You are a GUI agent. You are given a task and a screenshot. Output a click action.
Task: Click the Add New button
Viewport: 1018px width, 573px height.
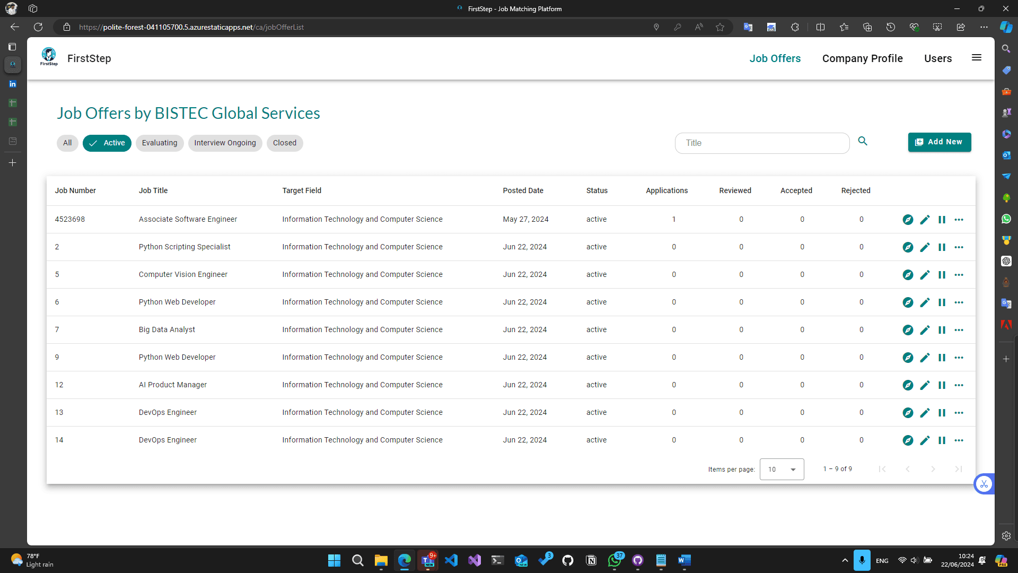point(939,142)
